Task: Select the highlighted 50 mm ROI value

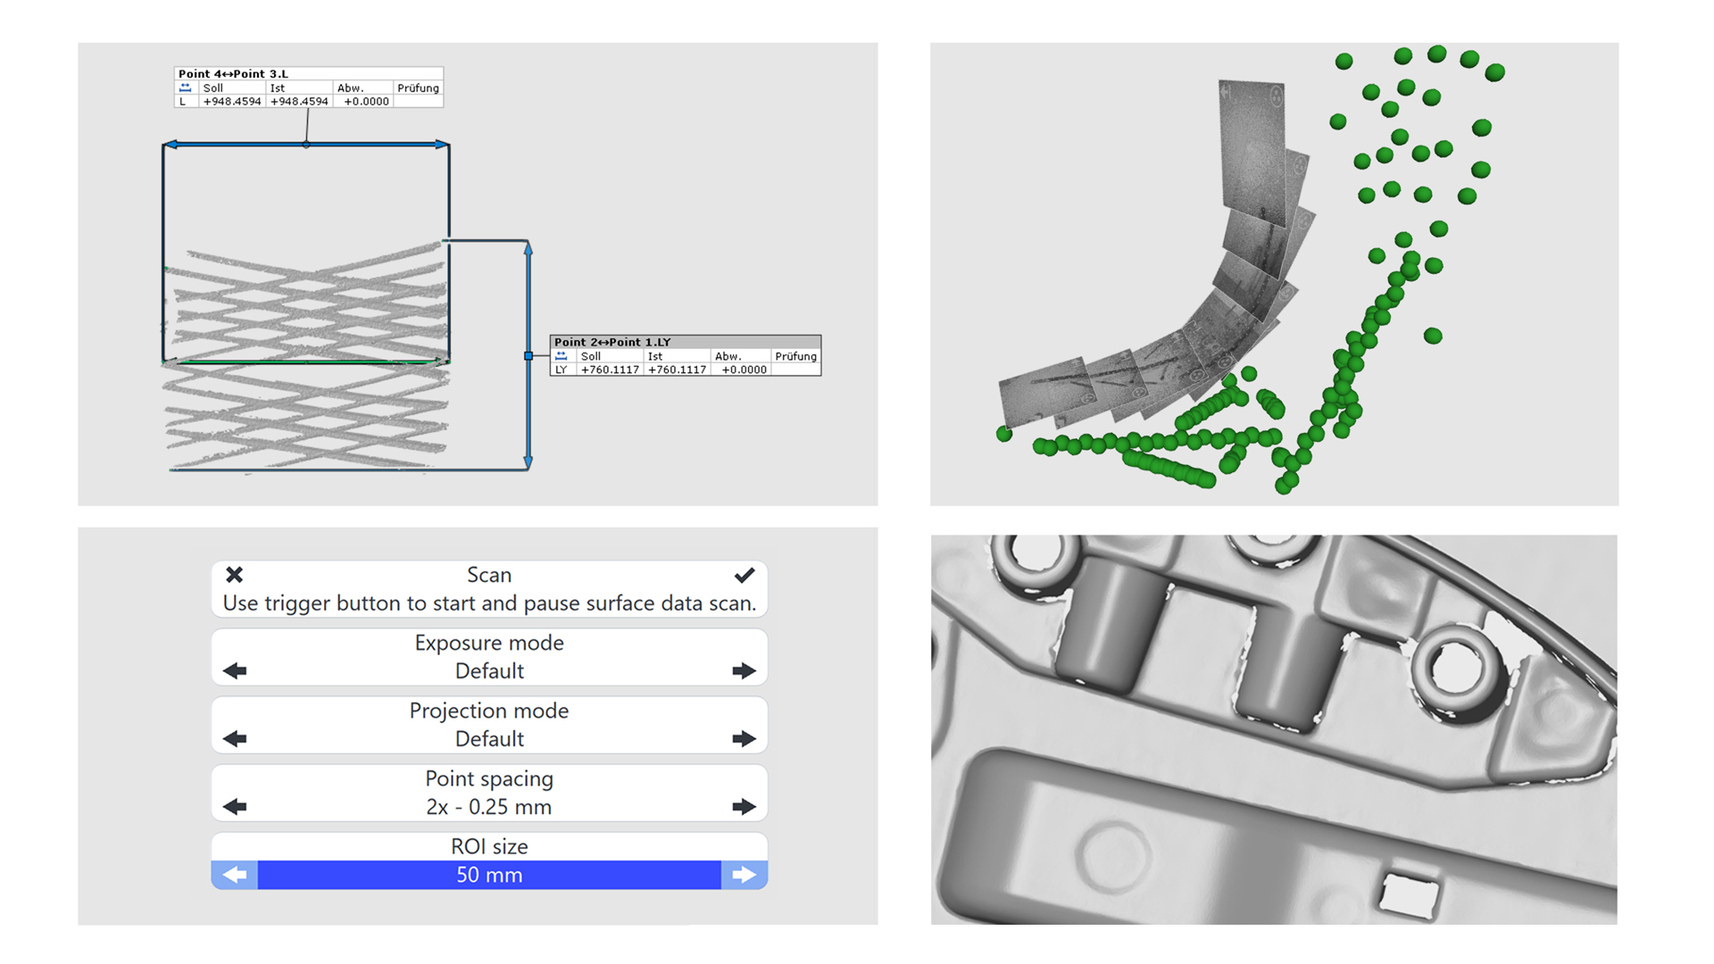Action: click(489, 875)
